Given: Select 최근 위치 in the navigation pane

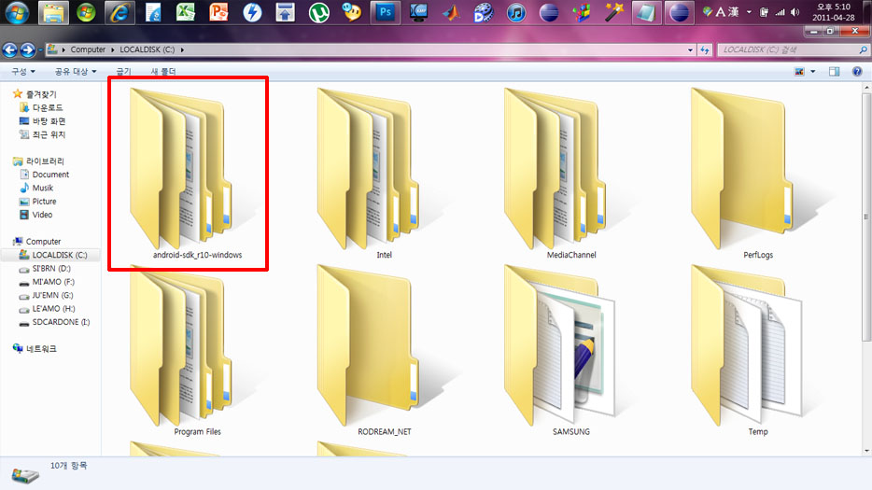Looking at the screenshot, I should [x=49, y=134].
